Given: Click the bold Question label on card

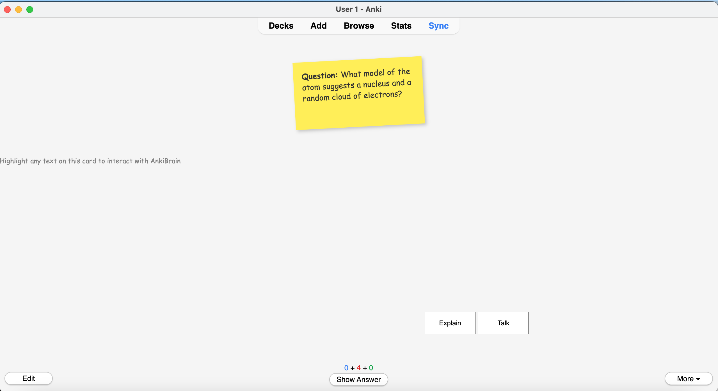Looking at the screenshot, I should 319,76.
